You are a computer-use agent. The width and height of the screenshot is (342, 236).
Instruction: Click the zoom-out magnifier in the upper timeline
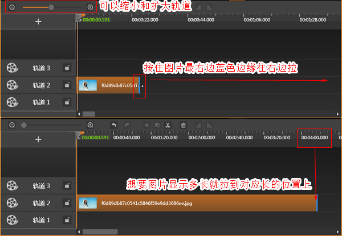12,7
